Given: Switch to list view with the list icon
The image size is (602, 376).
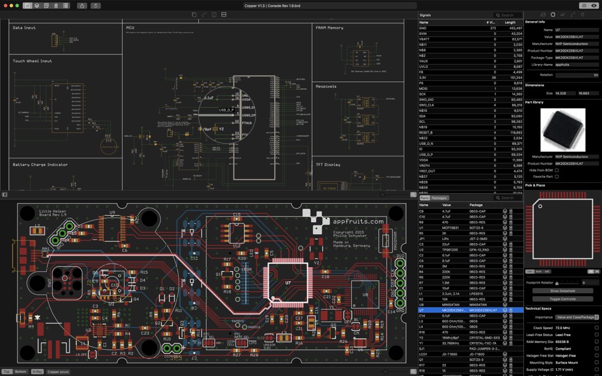Looking at the screenshot, I should [65, 5].
